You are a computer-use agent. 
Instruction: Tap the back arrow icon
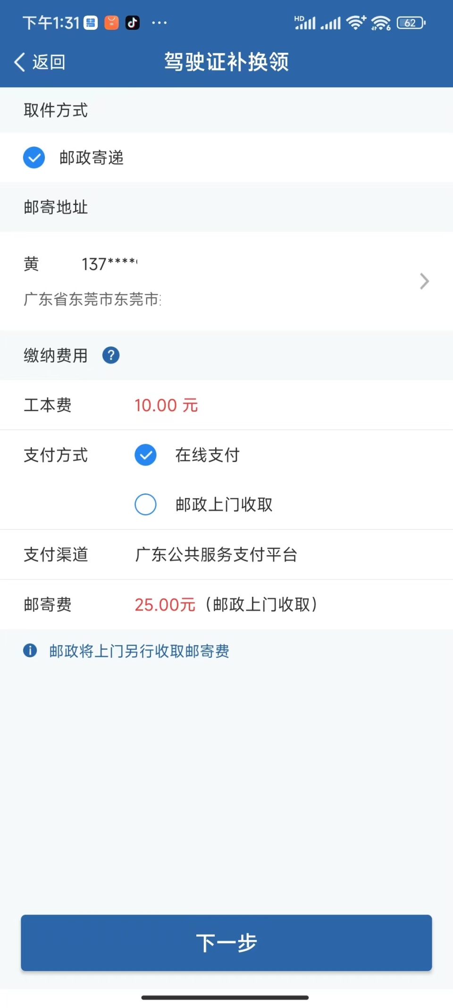click(19, 62)
